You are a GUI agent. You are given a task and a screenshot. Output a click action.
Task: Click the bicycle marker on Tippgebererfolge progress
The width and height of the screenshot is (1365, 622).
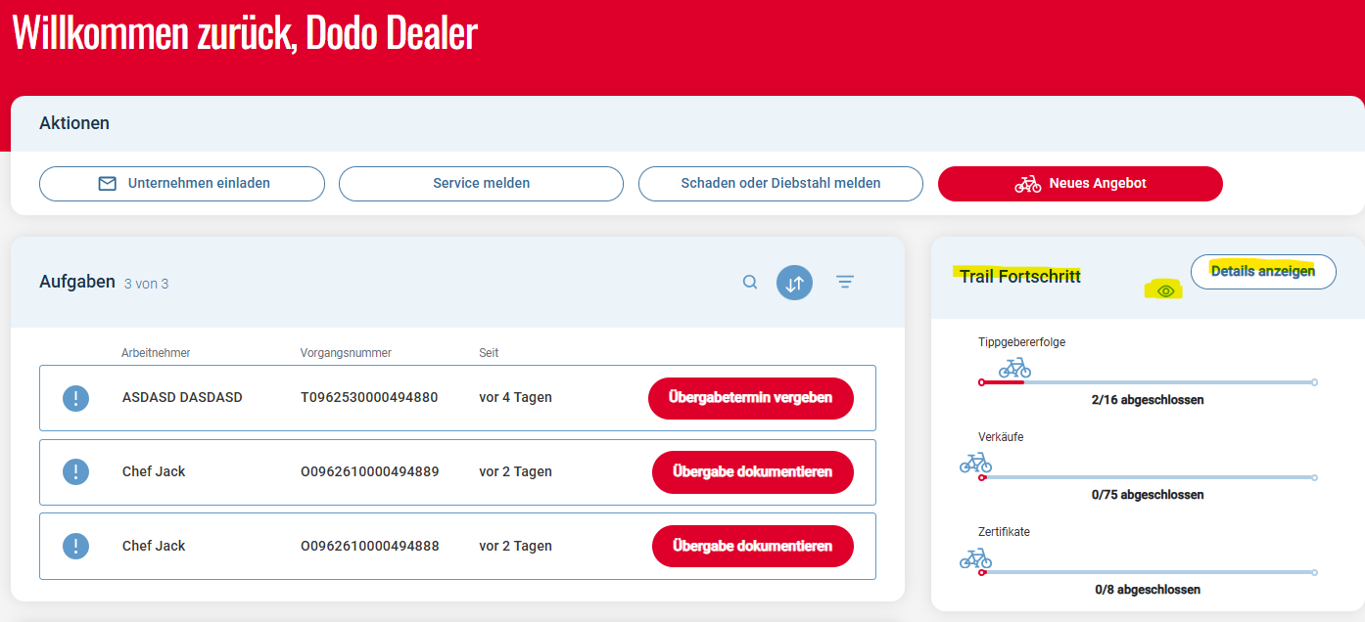point(1014,368)
